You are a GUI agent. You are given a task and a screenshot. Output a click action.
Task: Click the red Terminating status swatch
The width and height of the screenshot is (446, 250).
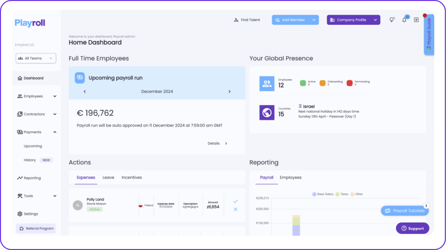point(350,83)
